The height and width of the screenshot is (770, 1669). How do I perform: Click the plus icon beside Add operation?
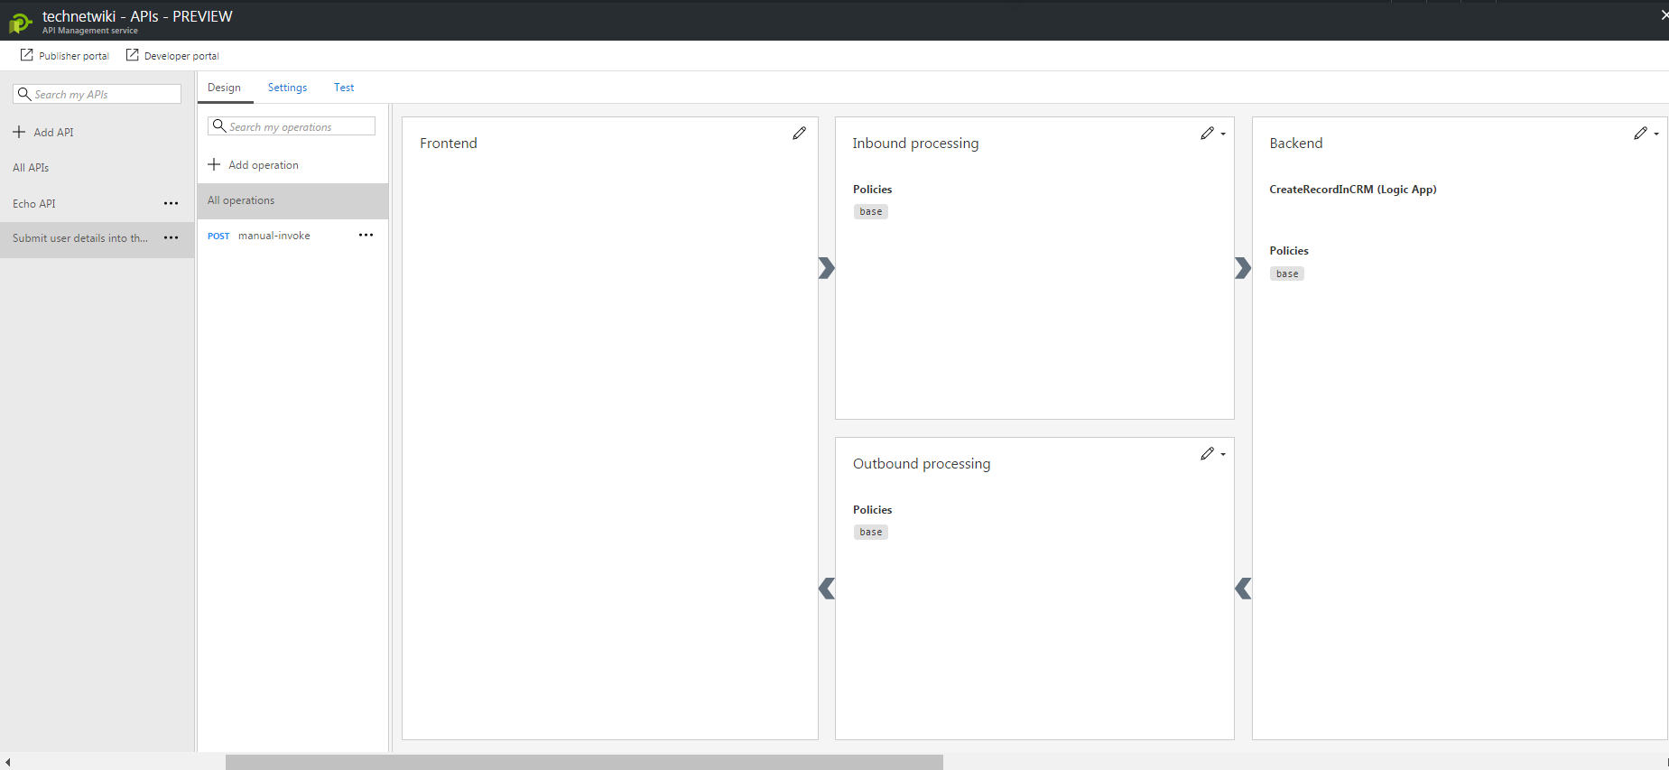click(x=214, y=164)
